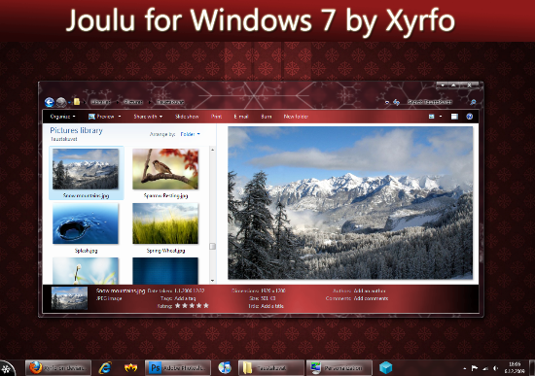Switch to Adobe Photoshop taskbar button

(x=178, y=368)
